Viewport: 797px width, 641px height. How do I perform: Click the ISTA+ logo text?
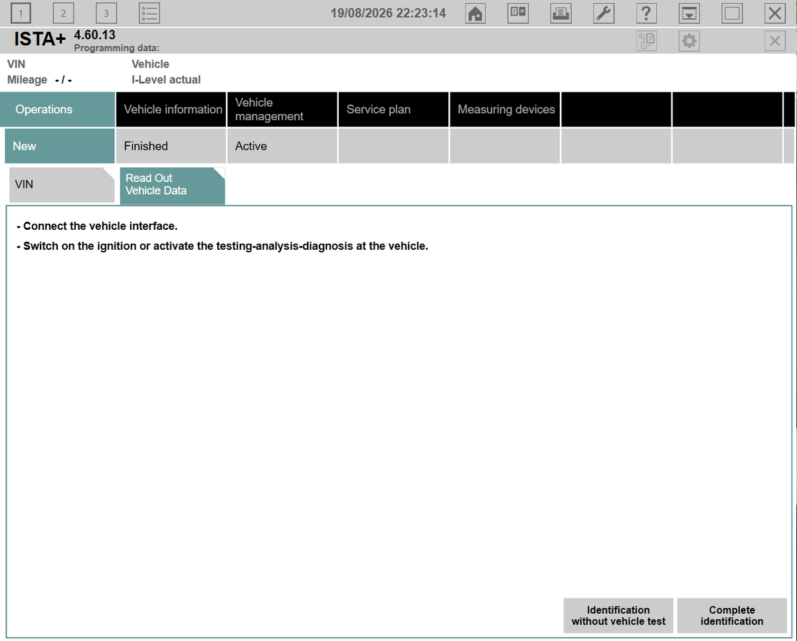coord(40,40)
